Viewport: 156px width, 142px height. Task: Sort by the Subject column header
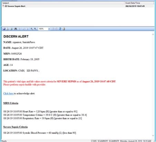pos(63,3)
